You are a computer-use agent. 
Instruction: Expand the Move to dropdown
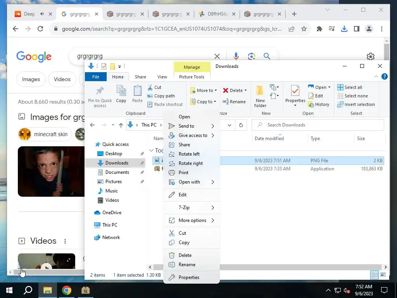(216, 90)
